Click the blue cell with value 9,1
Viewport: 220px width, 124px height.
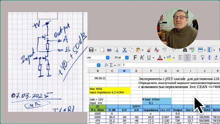151,103
